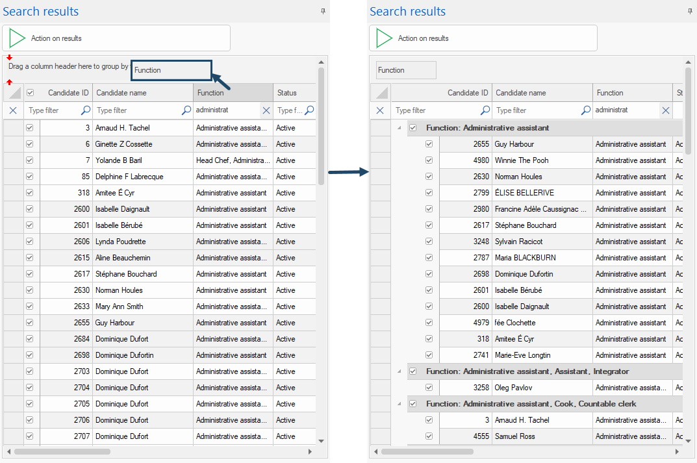Uncheck the checkbox for Yolande B Baril

click(29, 160)
